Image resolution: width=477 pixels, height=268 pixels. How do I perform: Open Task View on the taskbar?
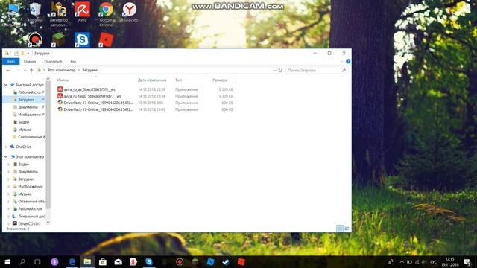point(37,261)
